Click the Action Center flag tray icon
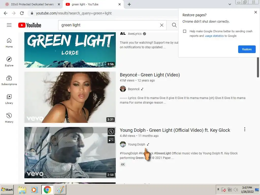Screen dimensions: 260x195 coord(223,189)
